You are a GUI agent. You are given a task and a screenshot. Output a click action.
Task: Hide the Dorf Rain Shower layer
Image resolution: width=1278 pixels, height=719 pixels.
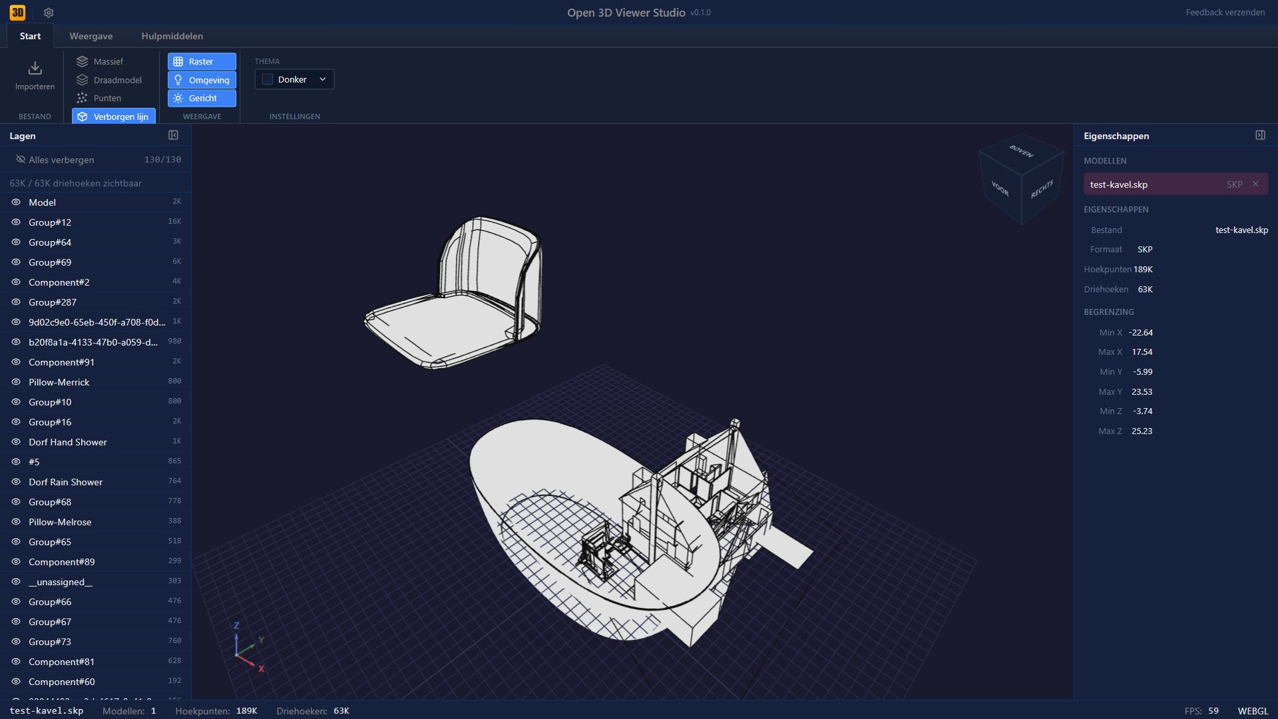point(16,482)
